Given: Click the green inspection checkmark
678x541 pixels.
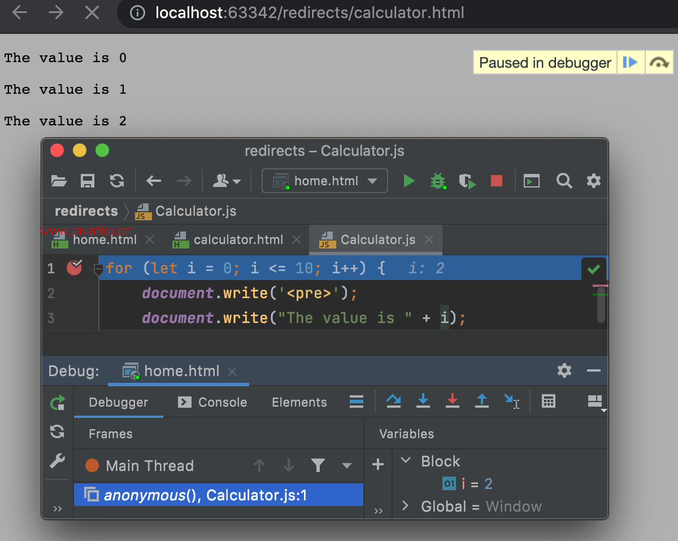Looking at the screenshot, I should click(593, 269).
